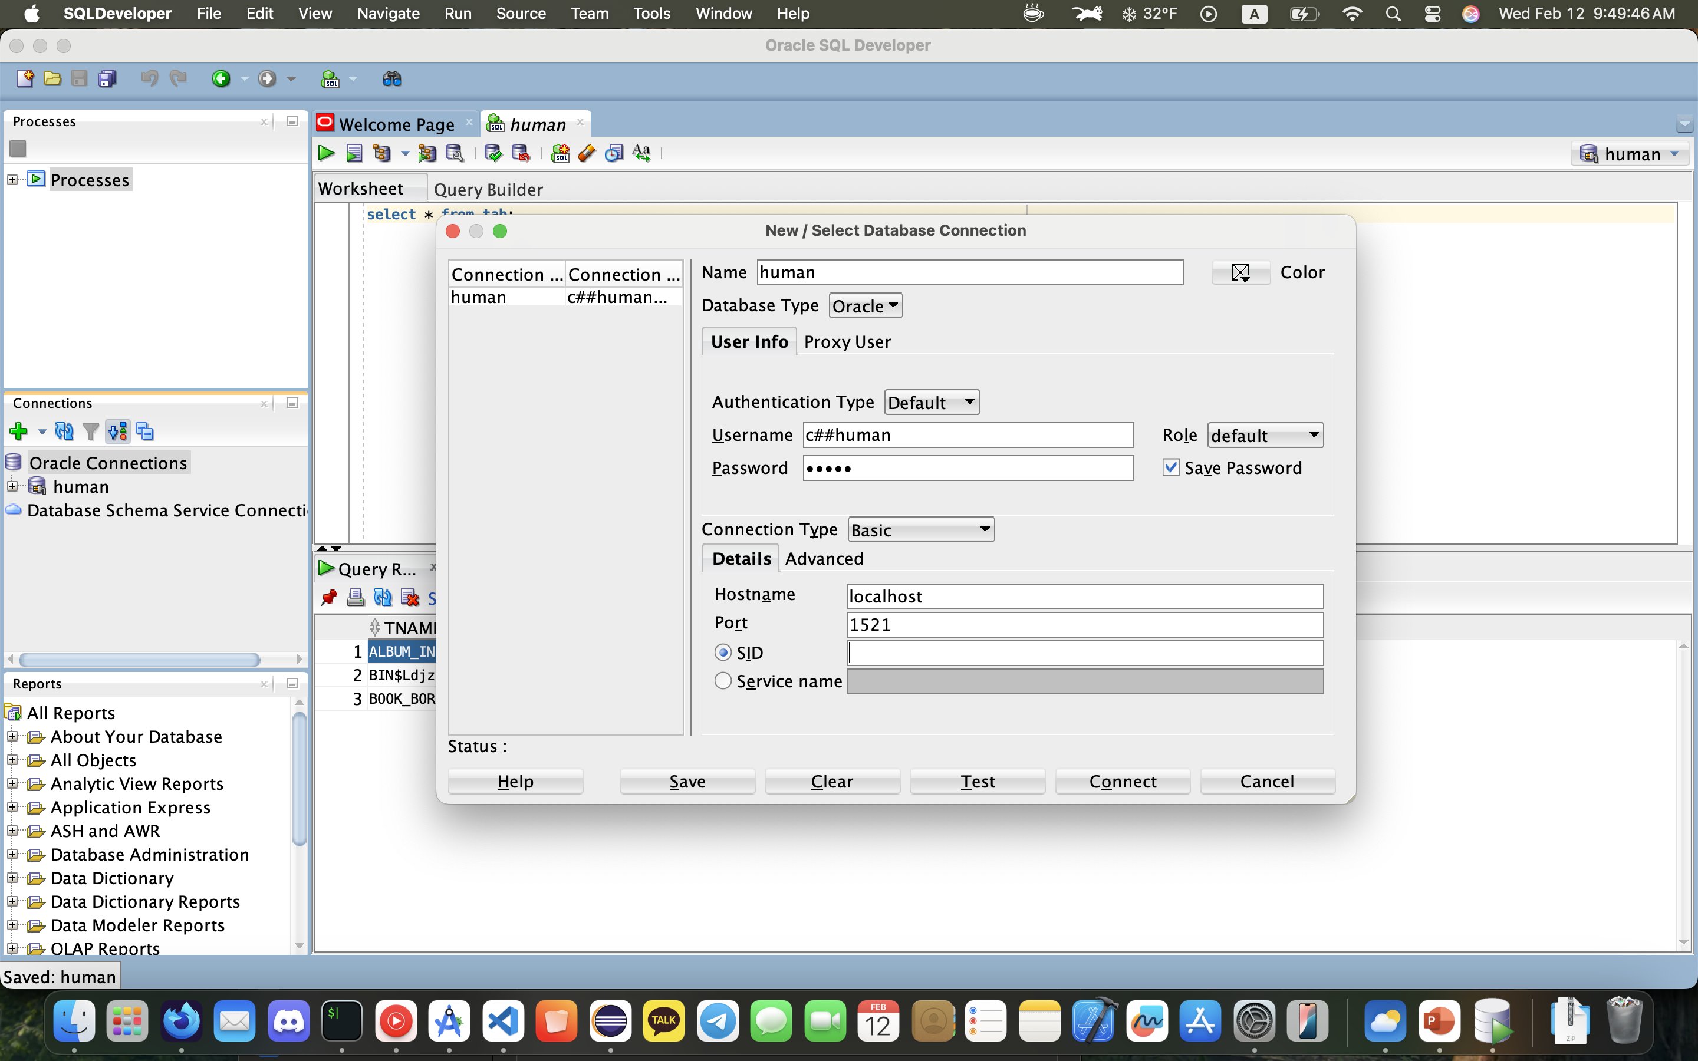Click the Reports panel vertical scrollbar
Image resolution: width=1698 pixels, height=1061 pixels.
click(x=299, y=779)
